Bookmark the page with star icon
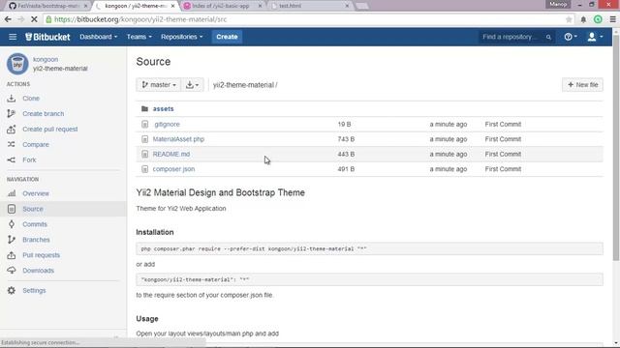 point(569,19)
